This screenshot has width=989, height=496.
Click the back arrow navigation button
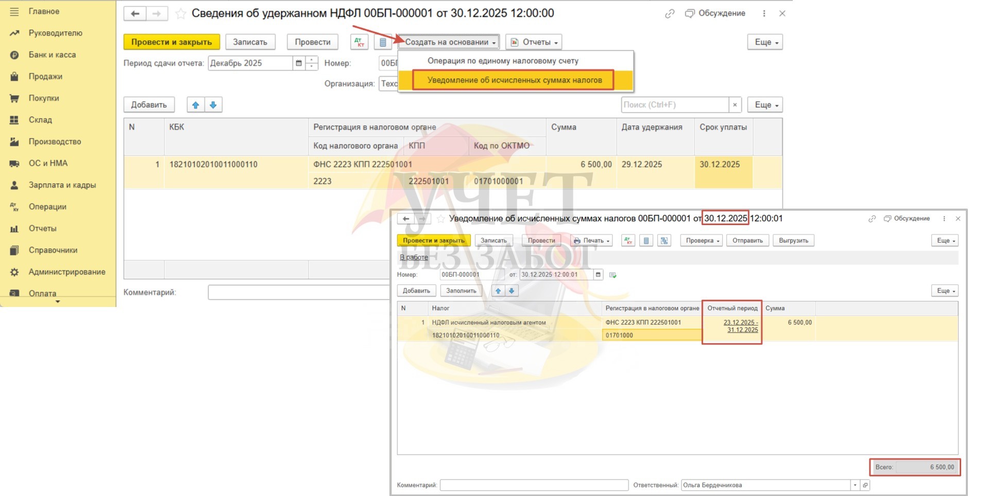click(135, 14)
